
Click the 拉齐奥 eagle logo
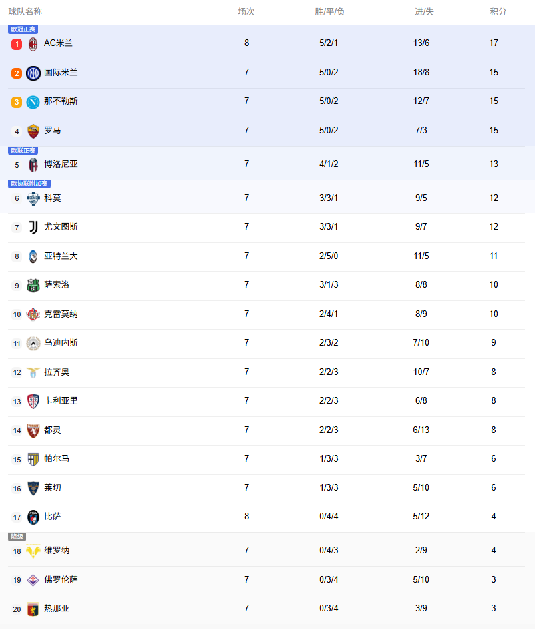point(33,372)
